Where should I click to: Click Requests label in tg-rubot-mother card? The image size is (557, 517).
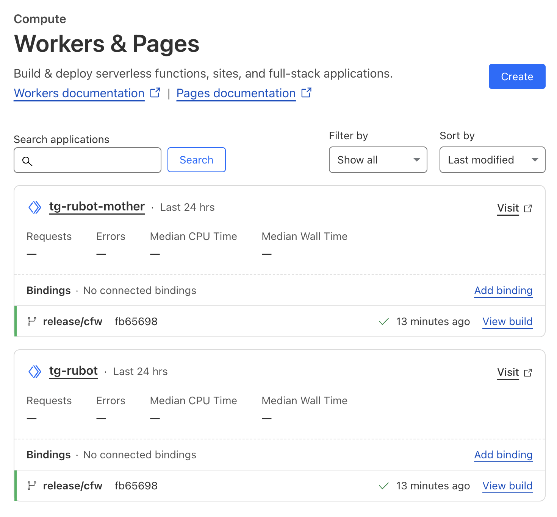click(49, 237)
